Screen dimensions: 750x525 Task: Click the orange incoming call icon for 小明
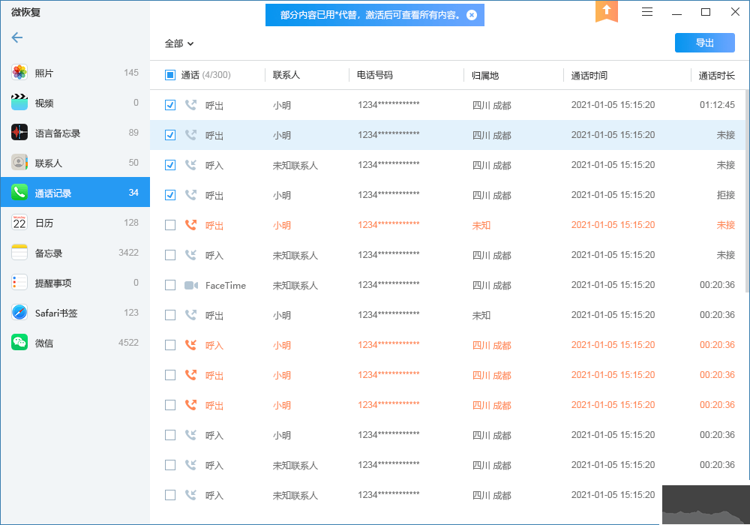[190, 345]
